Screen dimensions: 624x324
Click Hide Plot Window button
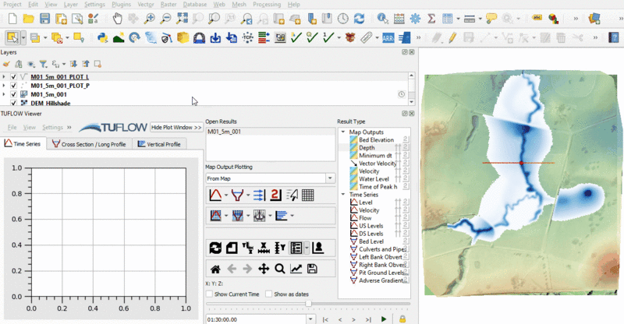coord(176,126)
